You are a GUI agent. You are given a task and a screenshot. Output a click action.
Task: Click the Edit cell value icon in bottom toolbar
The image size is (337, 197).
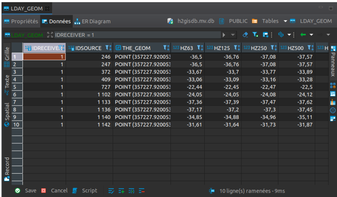111,191
